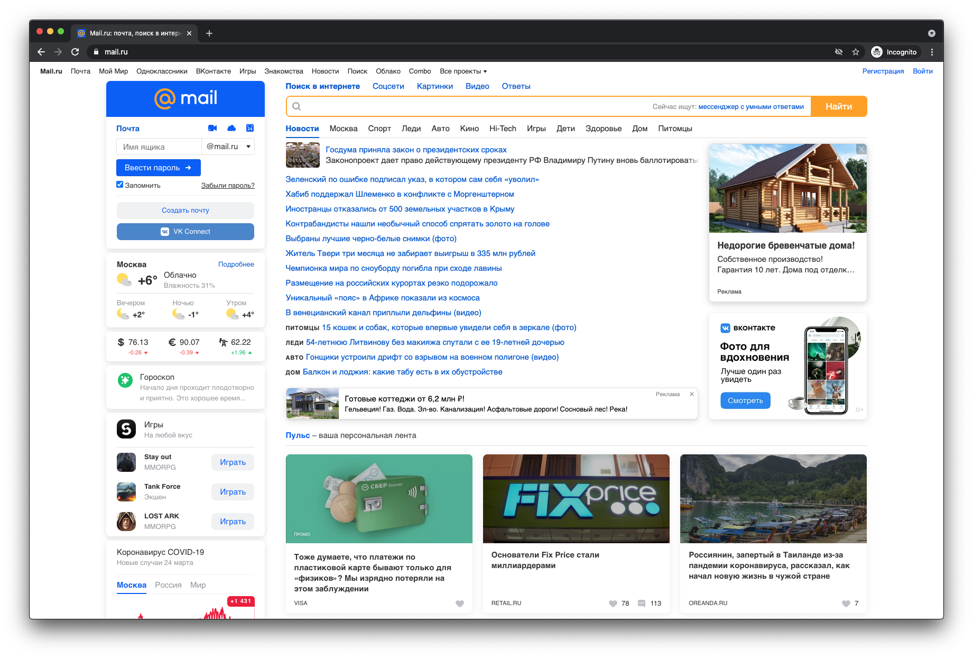Expand the Все проекты menu

464,71
